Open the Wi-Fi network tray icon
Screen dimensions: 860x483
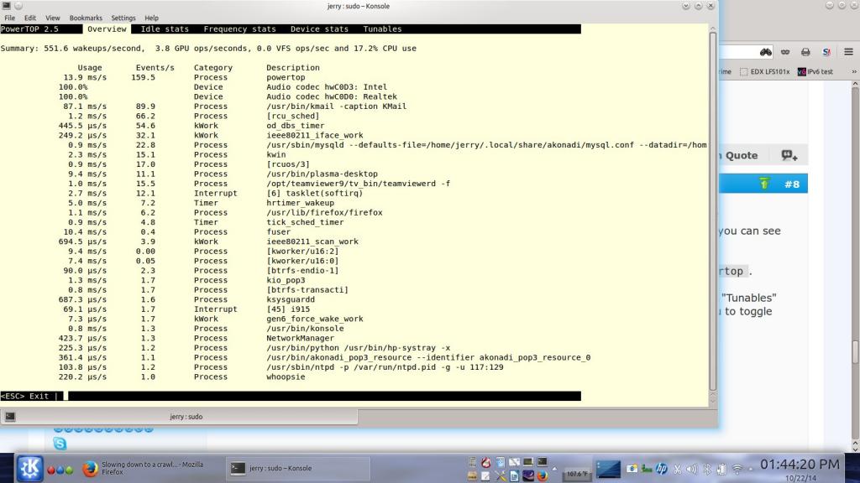point(737,469)
